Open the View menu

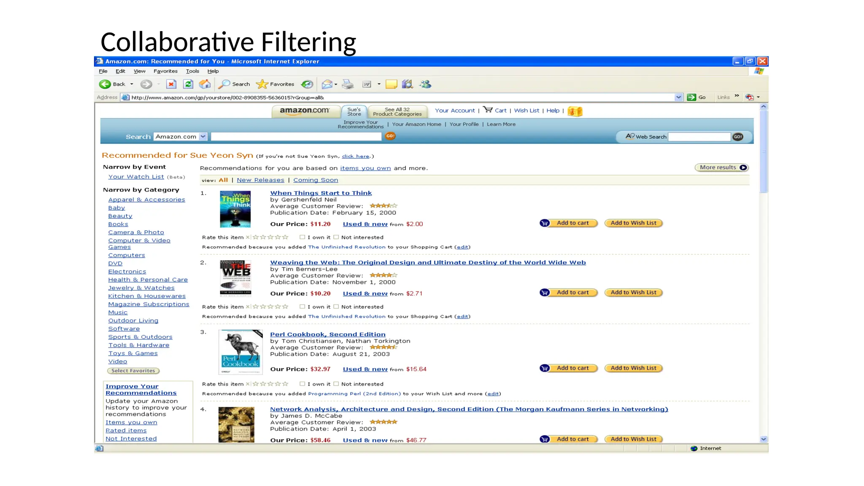tap(139, 71)
